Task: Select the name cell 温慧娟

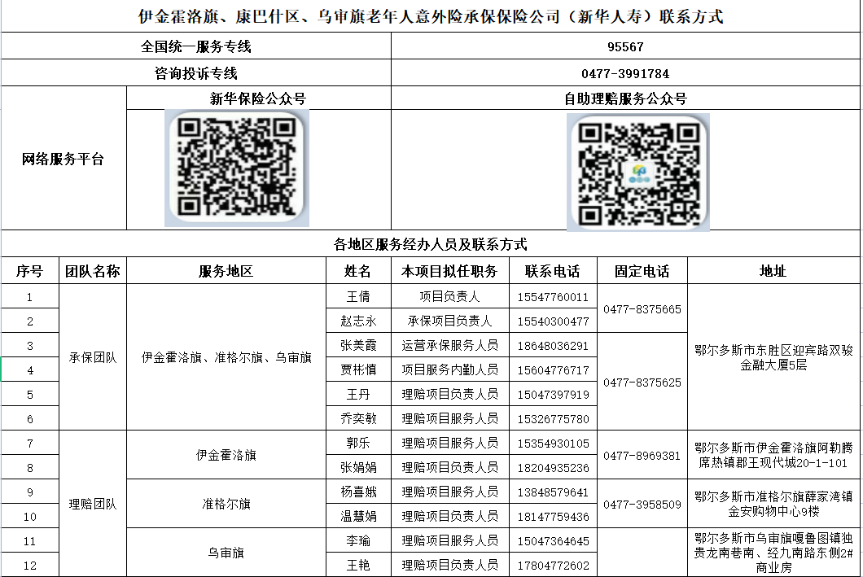Action: (358, 516)
